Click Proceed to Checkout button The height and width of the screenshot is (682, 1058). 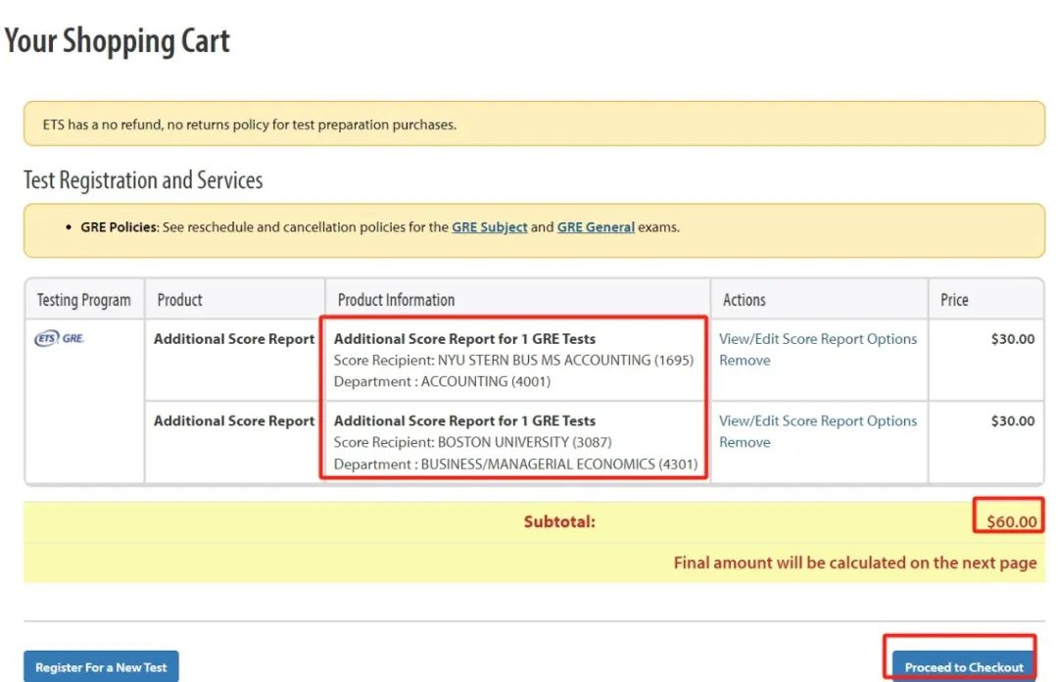pos(964,666)
